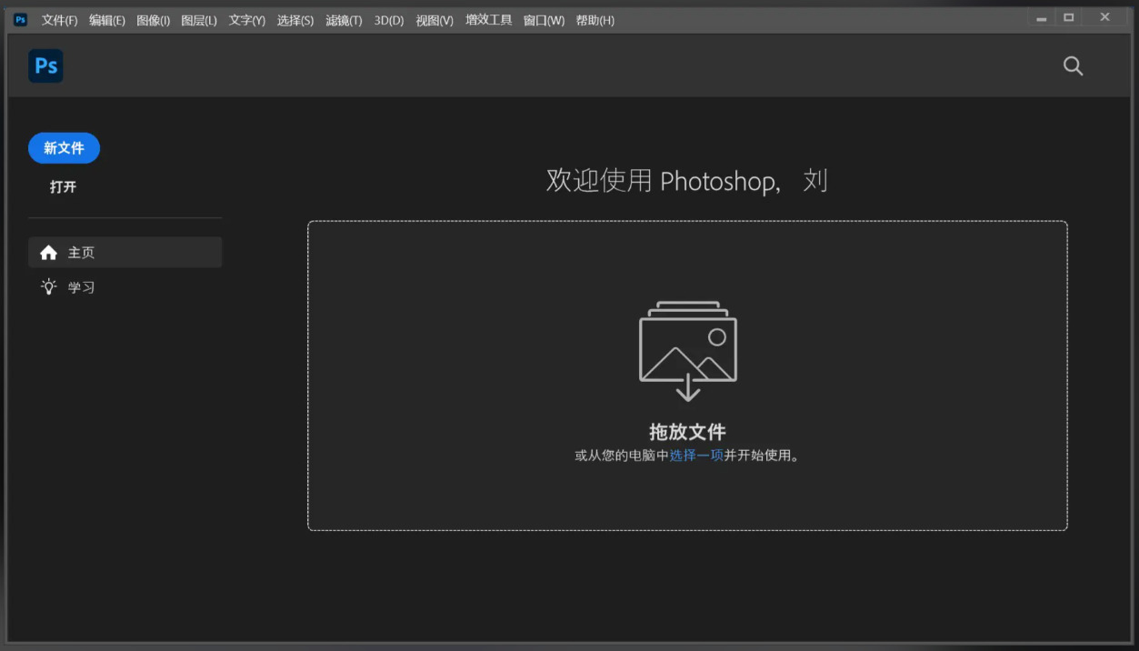1139x651 pixels.
Task: Open the 文件(F) menu
Action: 60,20
